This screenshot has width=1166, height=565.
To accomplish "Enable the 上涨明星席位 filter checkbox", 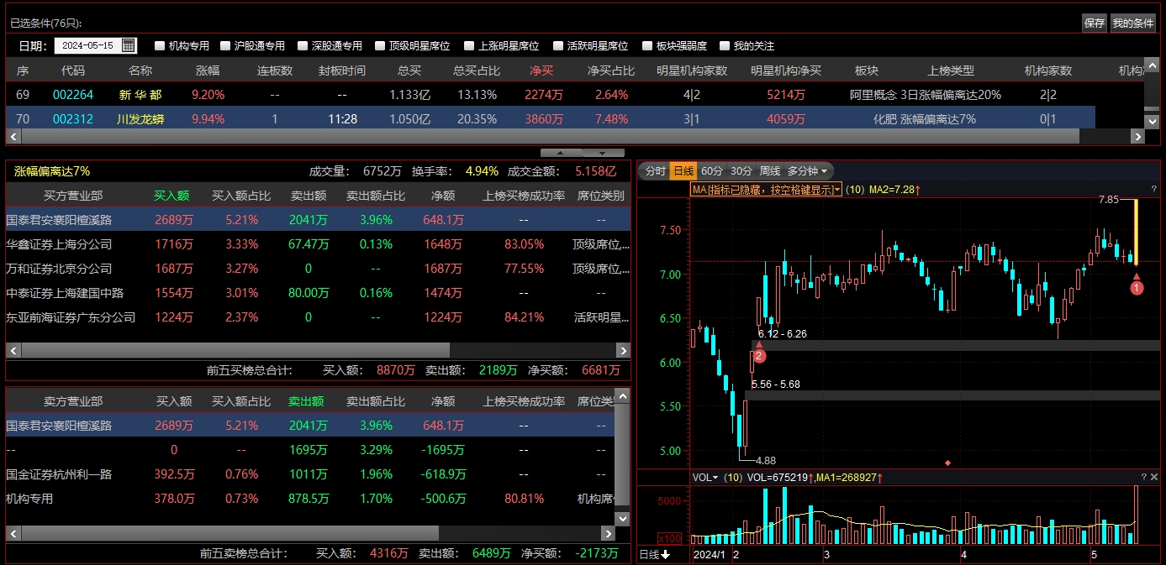I will (x=469, y=46).
